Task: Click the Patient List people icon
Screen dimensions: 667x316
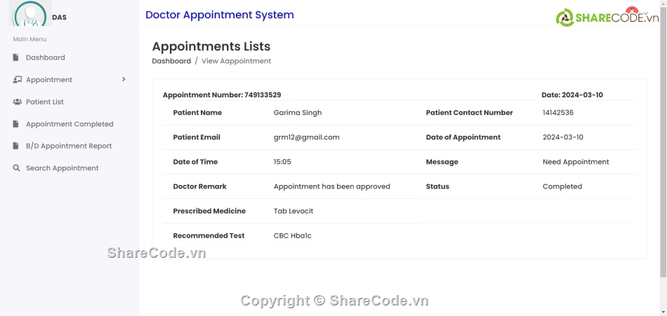Action: [17, 102]
